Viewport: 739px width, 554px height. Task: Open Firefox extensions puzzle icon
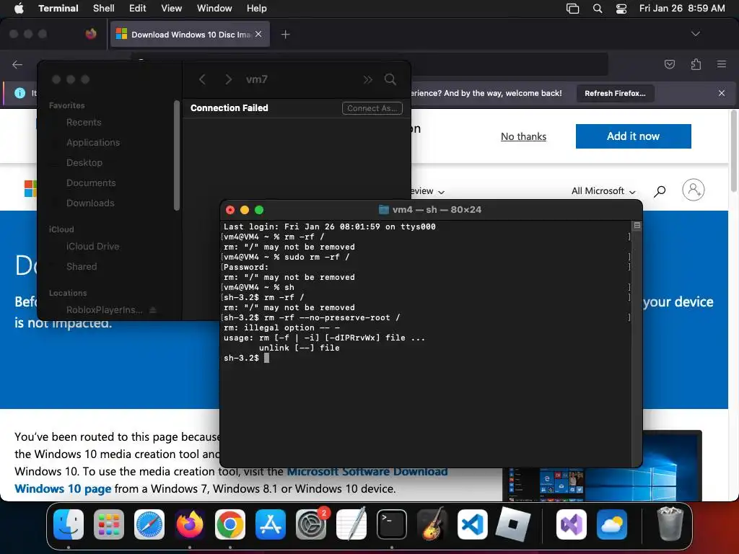click(x=696, y=64)
